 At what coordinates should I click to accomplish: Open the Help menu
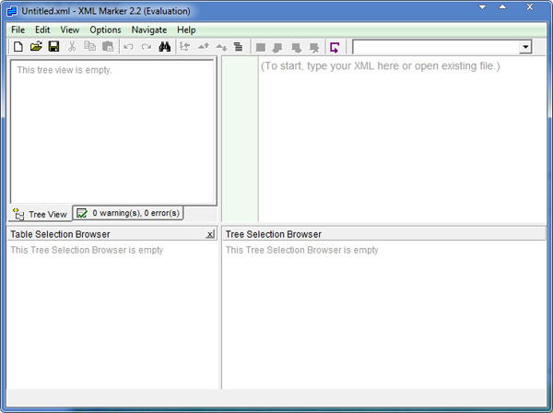(186, 30)
